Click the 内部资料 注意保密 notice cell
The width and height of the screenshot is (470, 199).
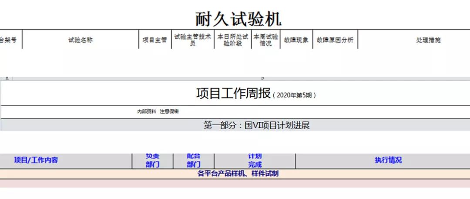point(158,112)
